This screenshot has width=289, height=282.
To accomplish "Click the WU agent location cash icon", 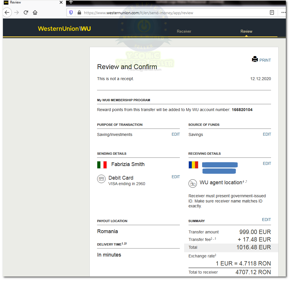I will pyautogui.click(x=193, y=184).
